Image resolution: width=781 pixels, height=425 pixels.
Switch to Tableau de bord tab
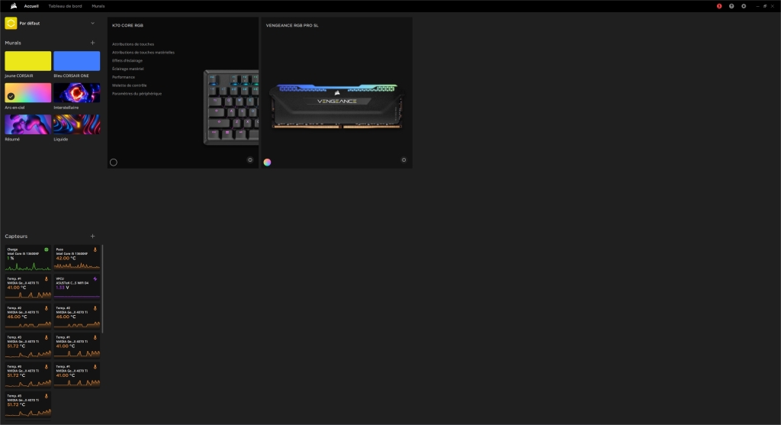[x=65, y=6]
